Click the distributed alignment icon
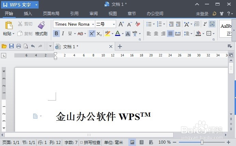The height and width of the screenshot is (146, 236). 178,34
